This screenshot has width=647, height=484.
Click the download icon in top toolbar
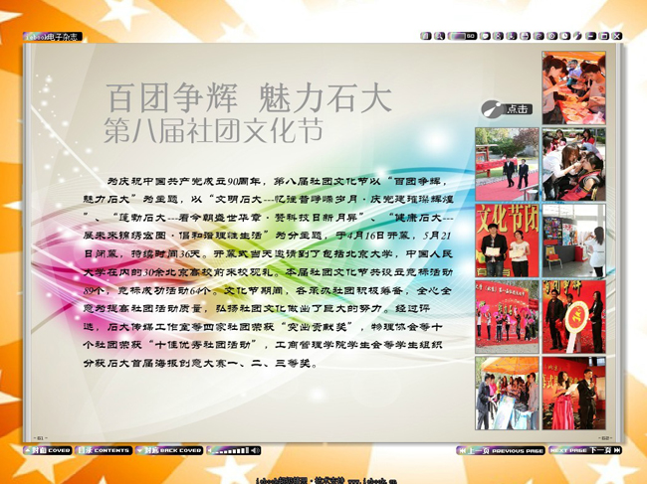click(x=511, y=36)
